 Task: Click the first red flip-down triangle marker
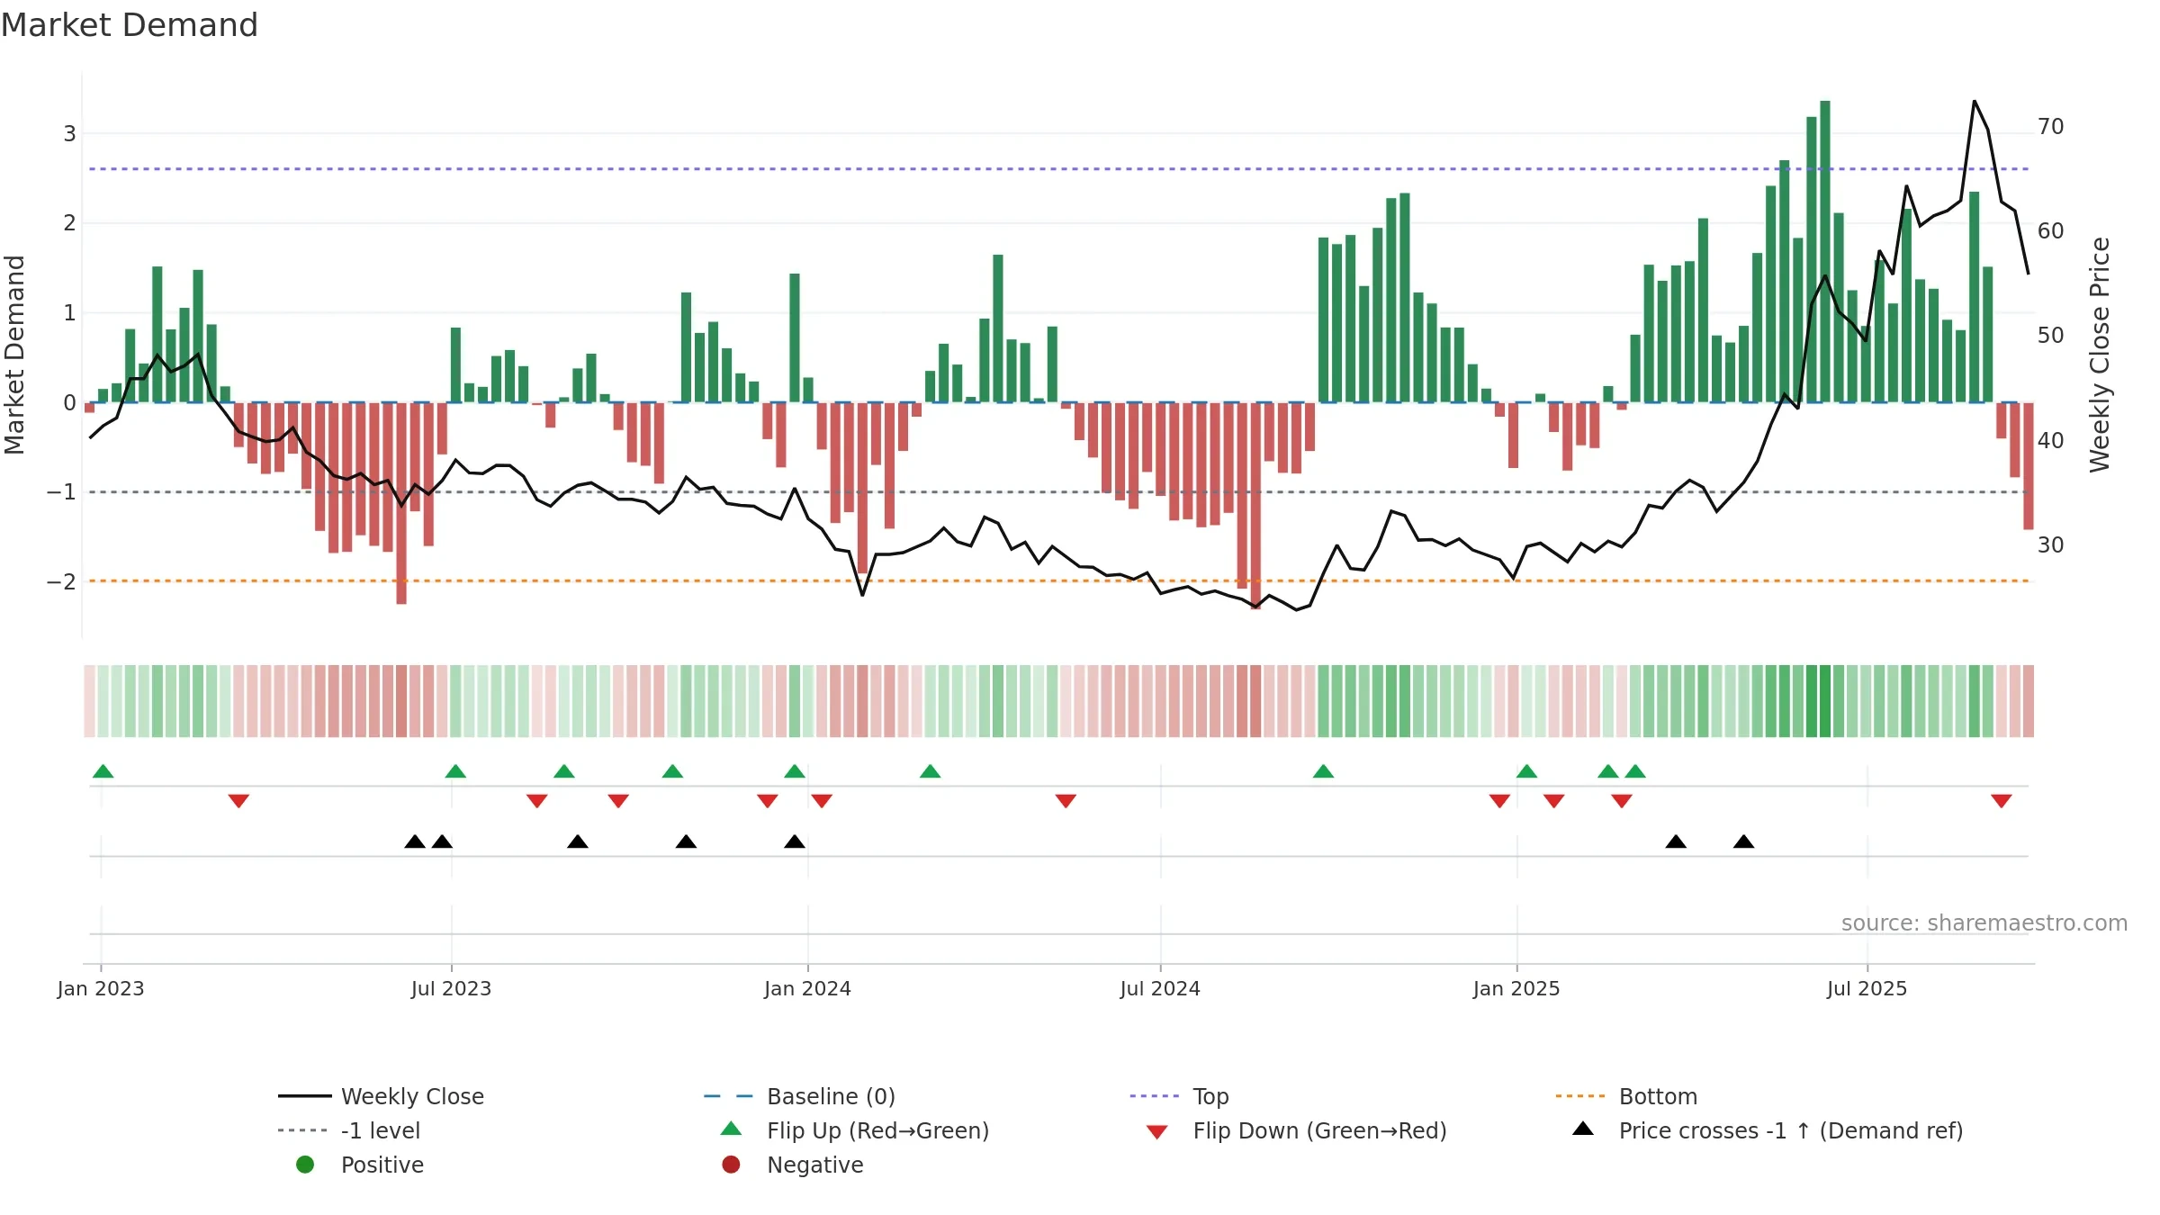click(x=238, y=801)
